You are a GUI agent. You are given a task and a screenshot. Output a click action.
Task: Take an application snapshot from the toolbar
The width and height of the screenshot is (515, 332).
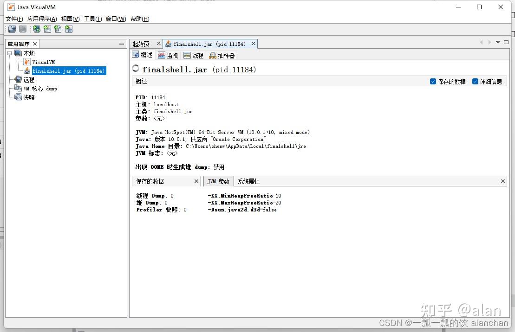click(68, 29)
